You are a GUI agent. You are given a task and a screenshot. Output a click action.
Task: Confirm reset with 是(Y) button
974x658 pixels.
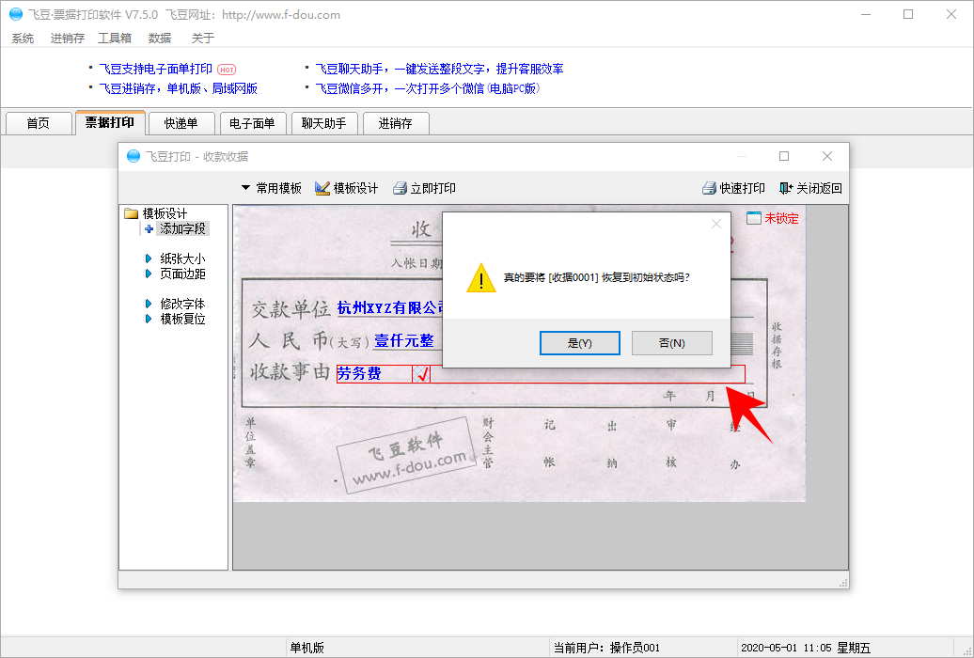click(x=579, y=343)
